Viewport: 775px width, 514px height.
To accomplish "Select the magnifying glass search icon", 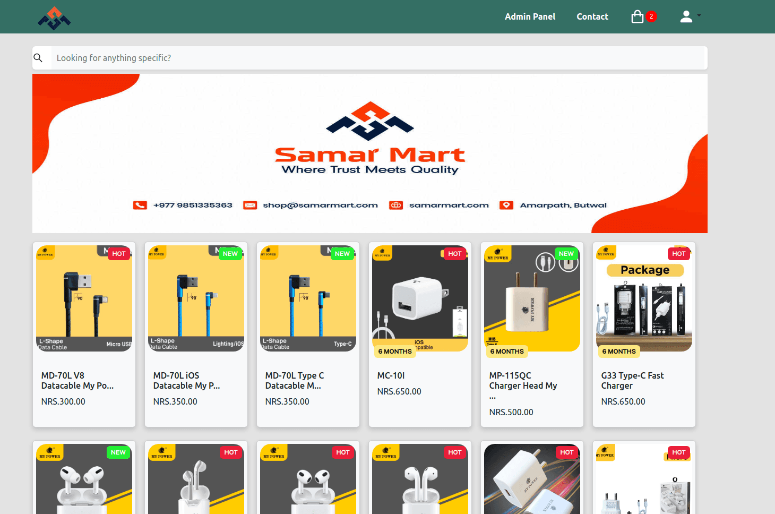I will pyautogui.click(x=38, y=57).
